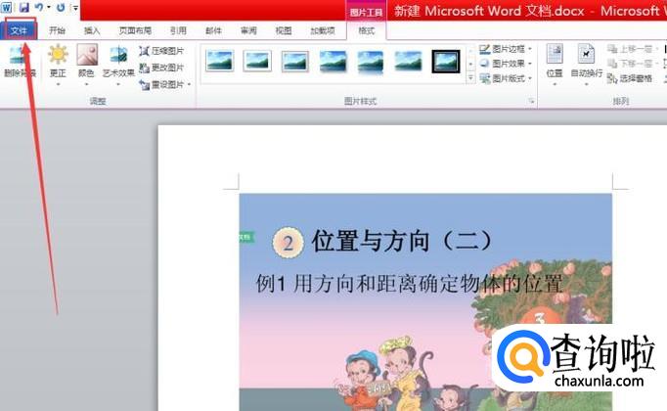This screenshot has height=411, width=667.
Task: Expand the quick access toolbar customize arrow
Action: tap(75, 8)
